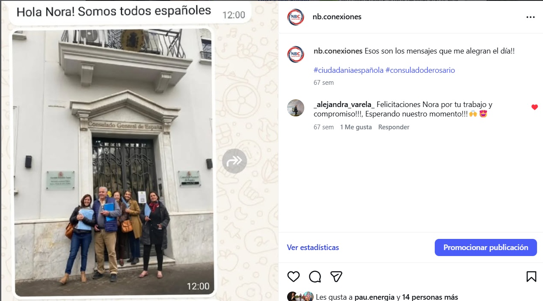The image size is (543, 301).
Task: Open the consulate group photo image
Action: click(113, 163)
